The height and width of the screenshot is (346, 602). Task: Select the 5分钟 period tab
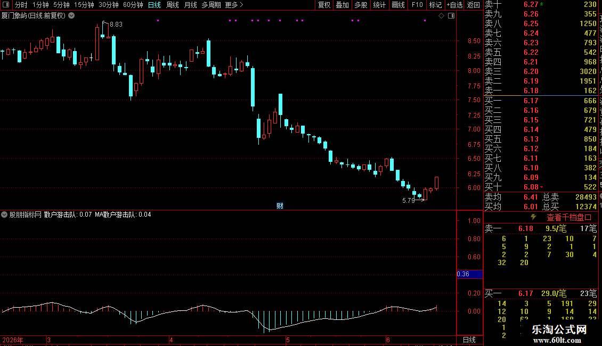[61, 5]
